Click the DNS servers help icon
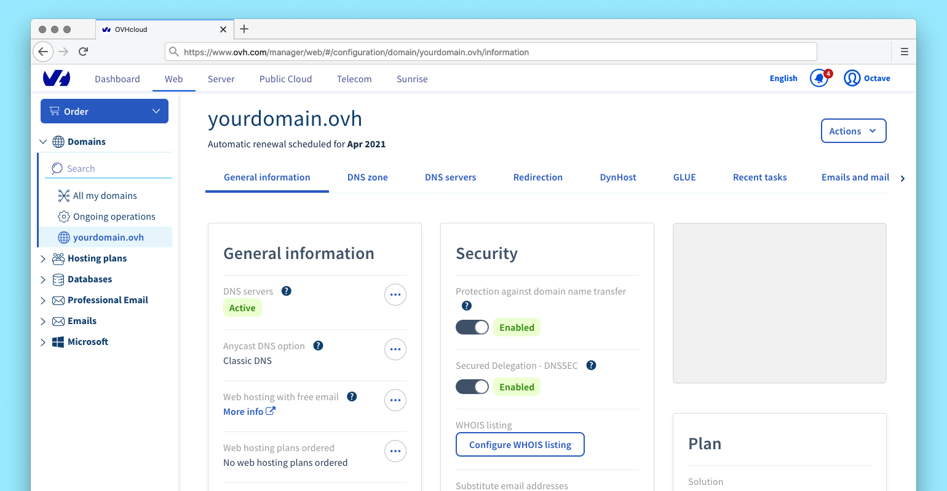Image resolution: width=947 pixels, height=491 pixels. (x=286, y=291)
